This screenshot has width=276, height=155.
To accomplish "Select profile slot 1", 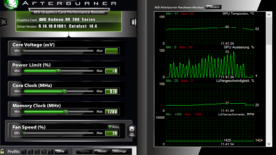I will coord(24,151).
